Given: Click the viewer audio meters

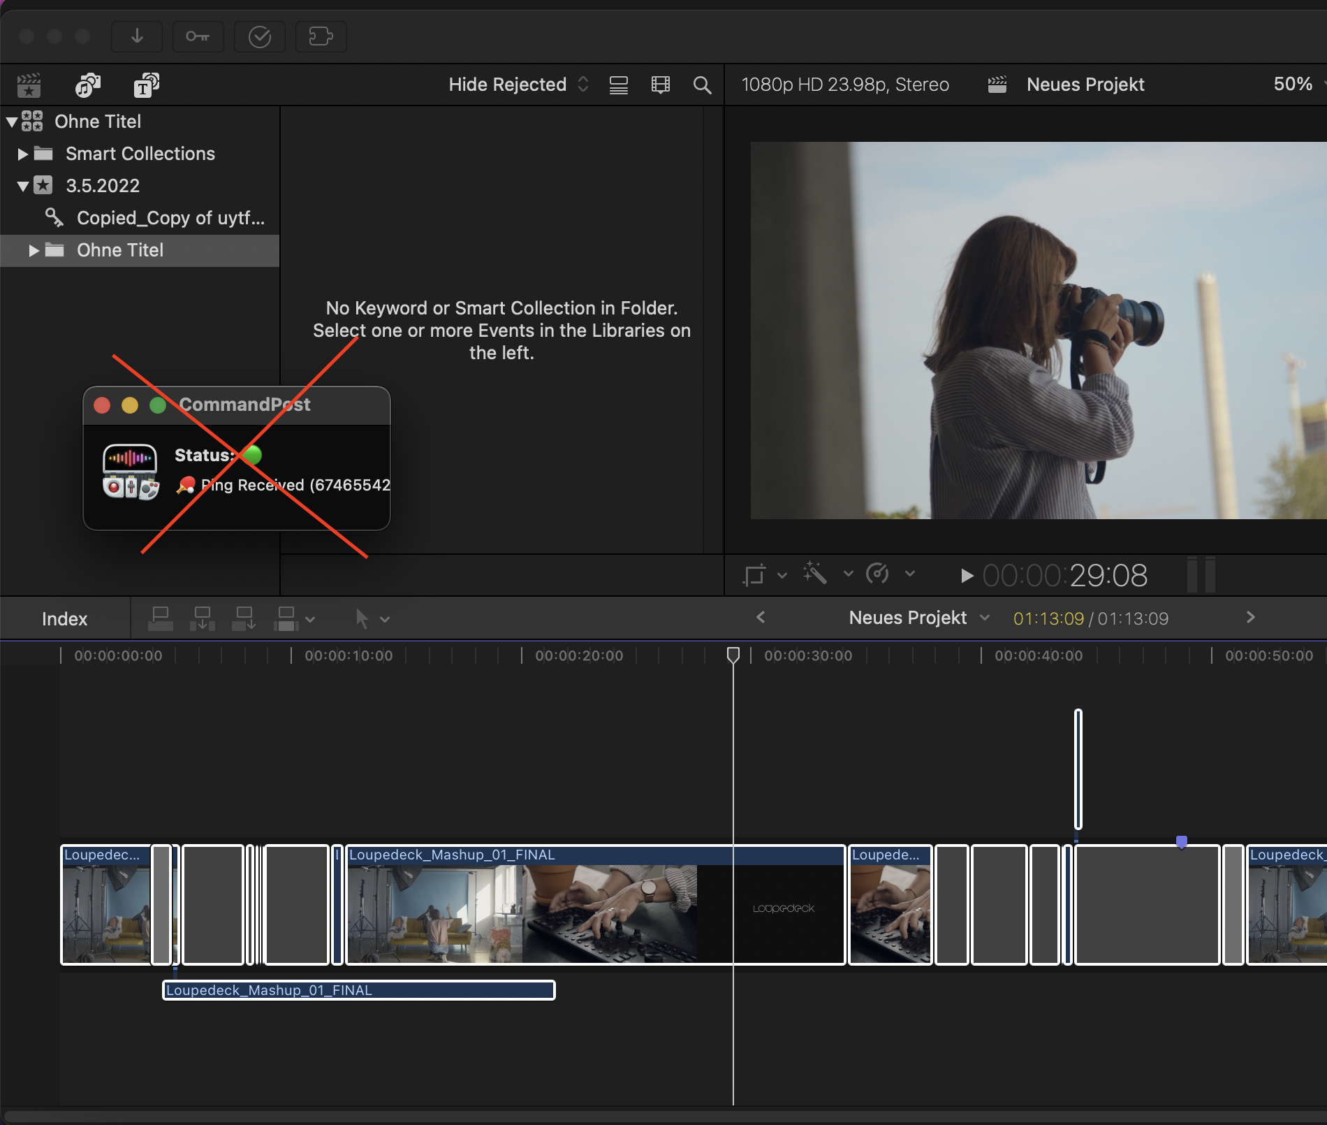Looking at the screenshot, I should (x=1201, y=574).
